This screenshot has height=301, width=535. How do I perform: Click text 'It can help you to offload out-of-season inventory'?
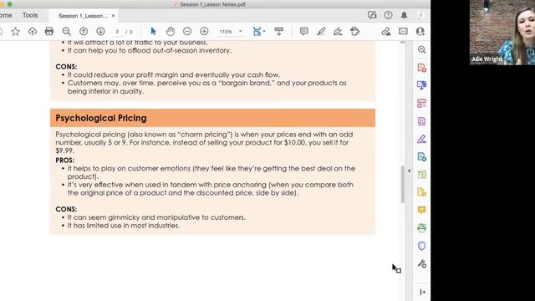click(x=149, y=50)
